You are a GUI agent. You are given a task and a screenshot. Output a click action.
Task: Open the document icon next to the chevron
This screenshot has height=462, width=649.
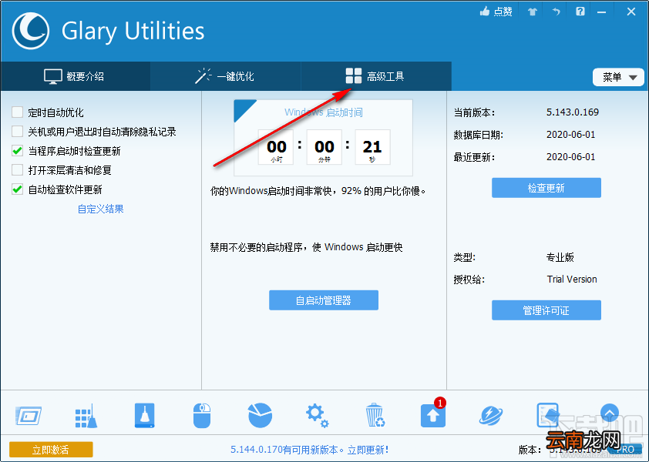[547, 415]
